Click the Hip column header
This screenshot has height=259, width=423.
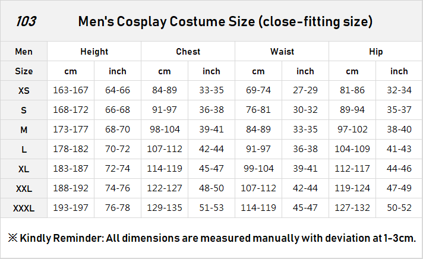(375, 52)
